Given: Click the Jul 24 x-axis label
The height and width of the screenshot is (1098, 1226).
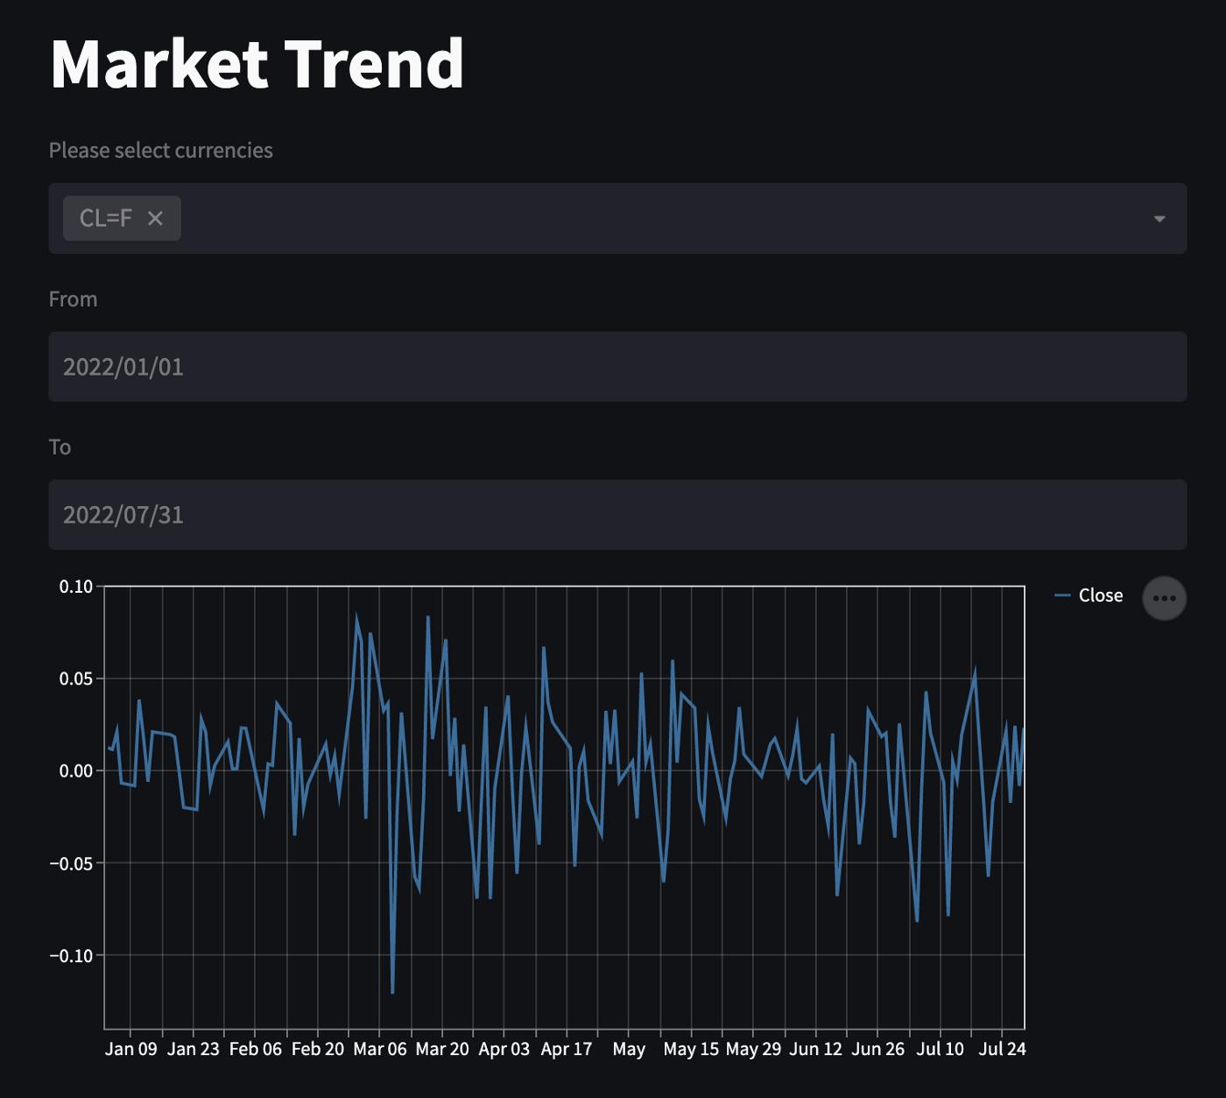Looking at the screenshot, I should tap(1001, 1049).
